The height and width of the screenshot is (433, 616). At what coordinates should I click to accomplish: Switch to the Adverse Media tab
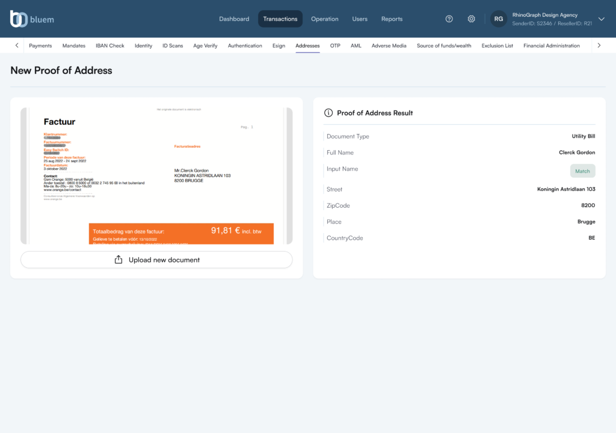coord(389,46)
